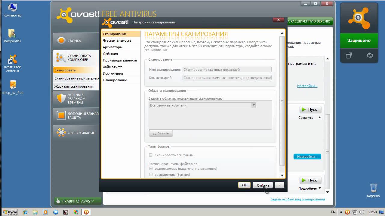Click the Добавить button
The height and width of the screenshot is (216, 385).
point(161,133)
